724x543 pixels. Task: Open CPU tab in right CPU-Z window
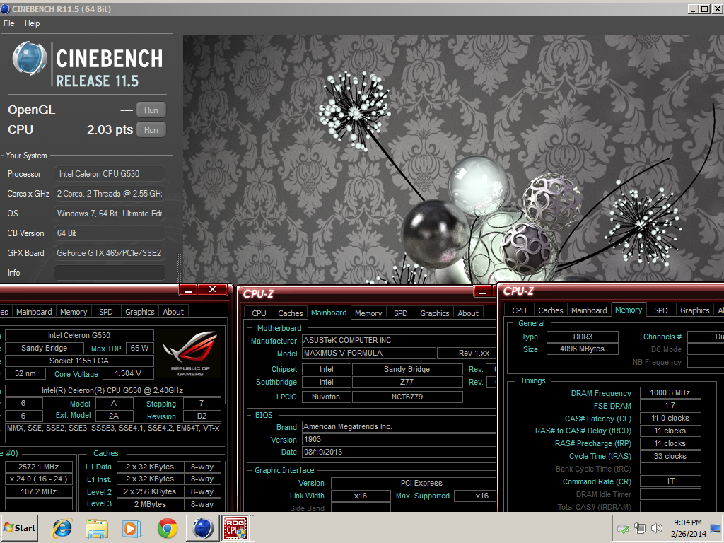pos(519,310)
